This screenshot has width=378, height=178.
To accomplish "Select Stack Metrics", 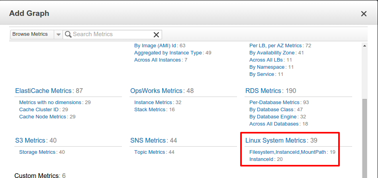I will (x=150, y=110).
